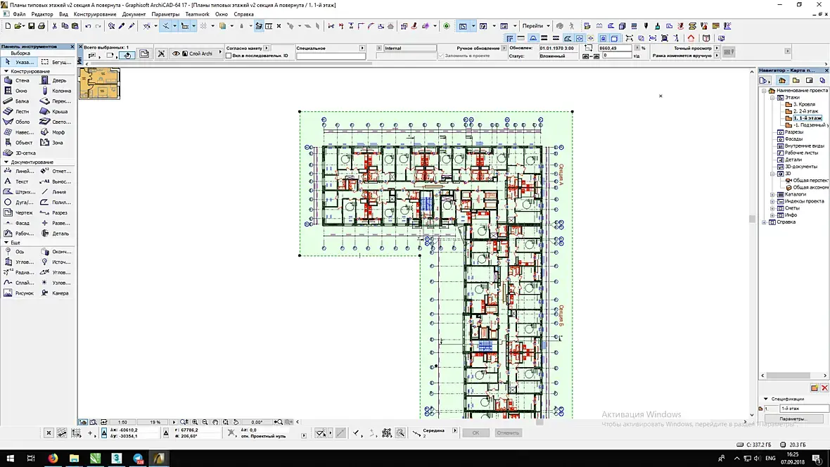This screenshot has width=830, height=467.
Task: Select '2. 2-й этаж' in navigator
Action: (801, 111)
